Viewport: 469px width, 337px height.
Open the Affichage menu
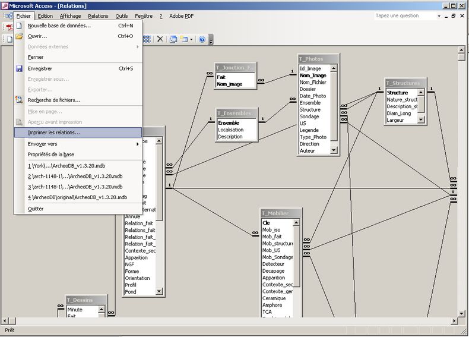click(x=70, y=16)
